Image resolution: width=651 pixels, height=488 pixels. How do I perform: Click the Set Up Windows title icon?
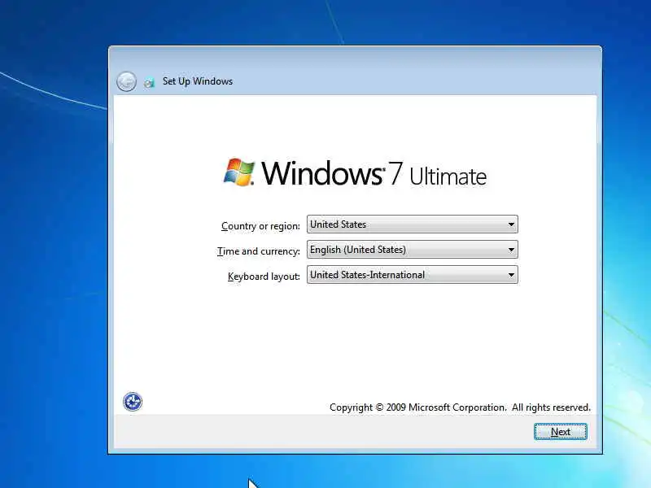tap(149, 82)
